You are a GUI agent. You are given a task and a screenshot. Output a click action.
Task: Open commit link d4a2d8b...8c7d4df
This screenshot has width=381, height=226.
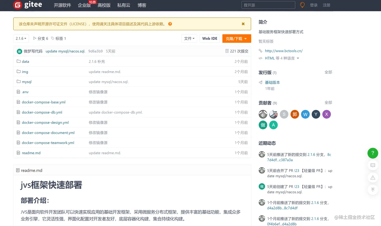tap(282, 208)
